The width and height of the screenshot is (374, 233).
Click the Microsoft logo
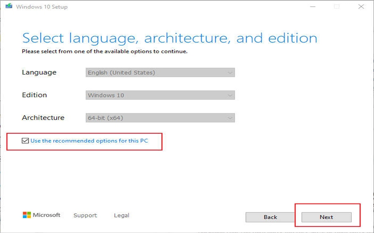point(42,215)
